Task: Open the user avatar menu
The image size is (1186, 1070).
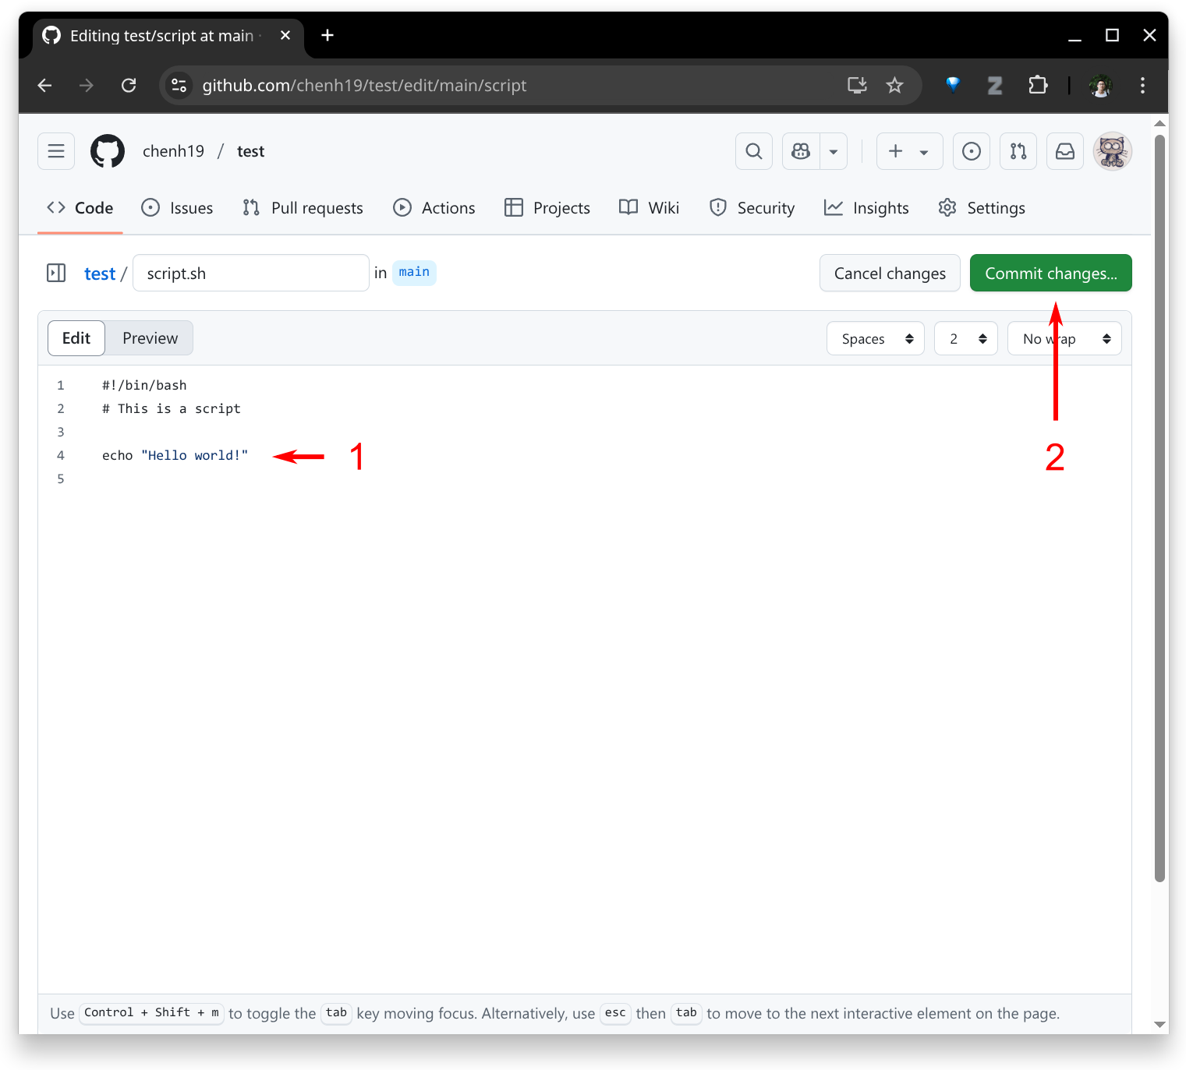Action: tap(1113, 151)
